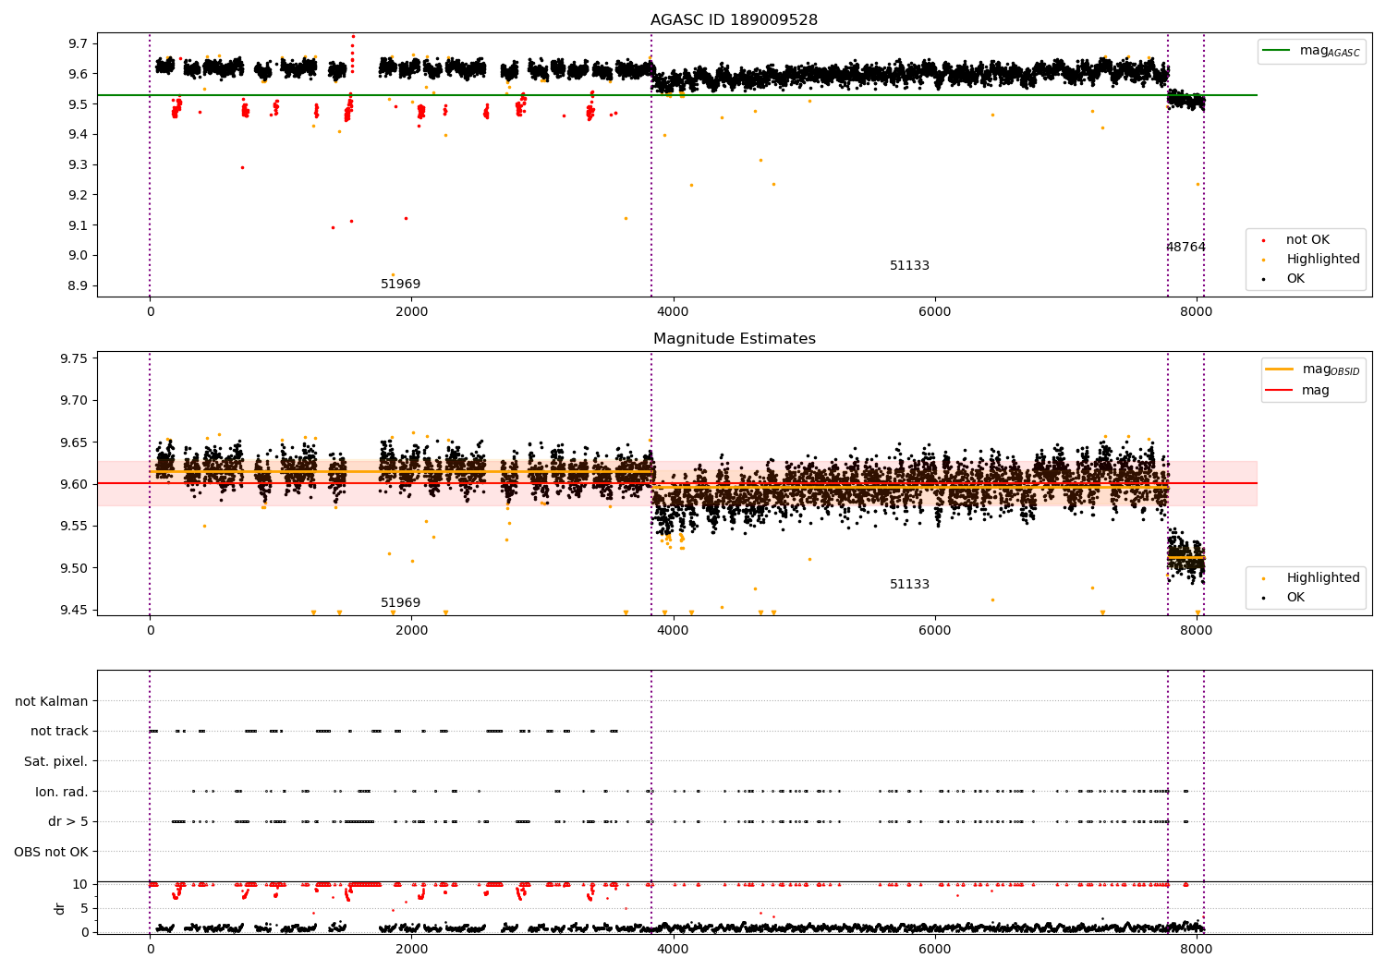Click the 4000 x-tick under middle plot

click(x=673, y=631)
